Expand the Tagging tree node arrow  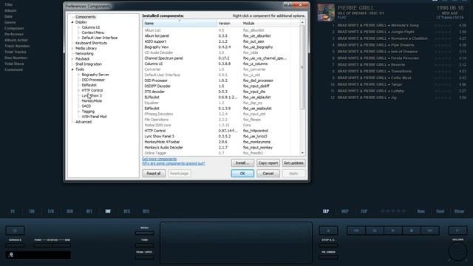coord(79,112)
